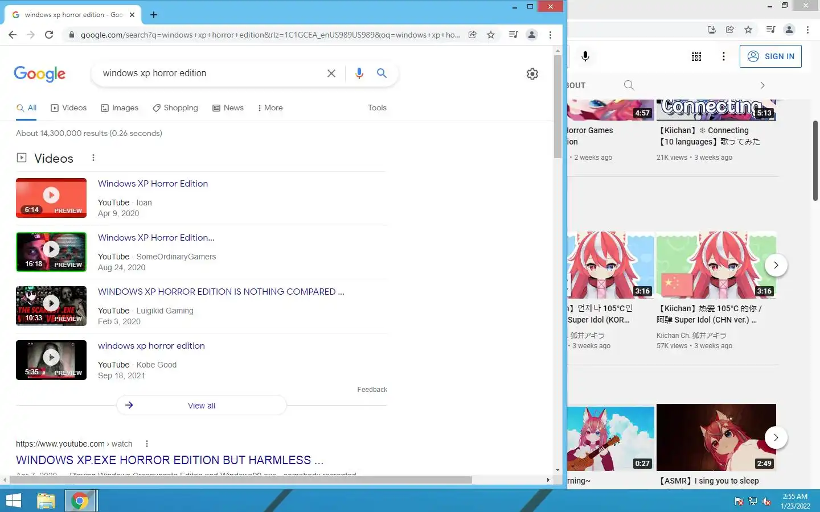The width and height of the screenshot is (820, 512).
Task: Click View all videos button
Action: tap(202, 406)
